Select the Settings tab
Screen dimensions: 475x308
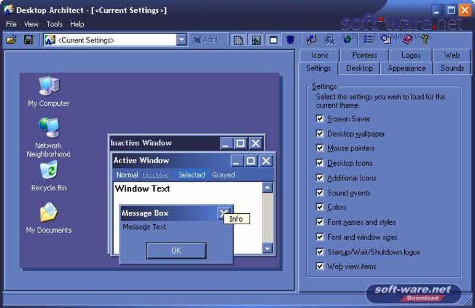(319, 68)
